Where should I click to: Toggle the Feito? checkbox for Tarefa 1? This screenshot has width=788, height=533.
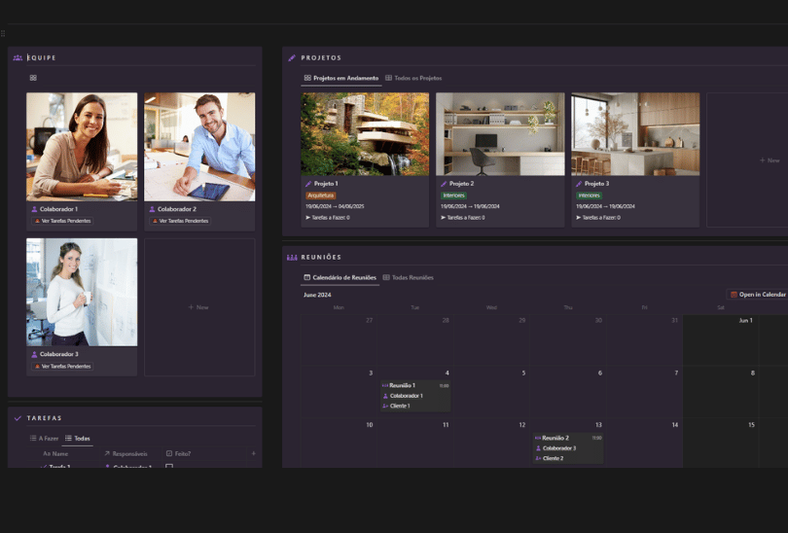169,466
